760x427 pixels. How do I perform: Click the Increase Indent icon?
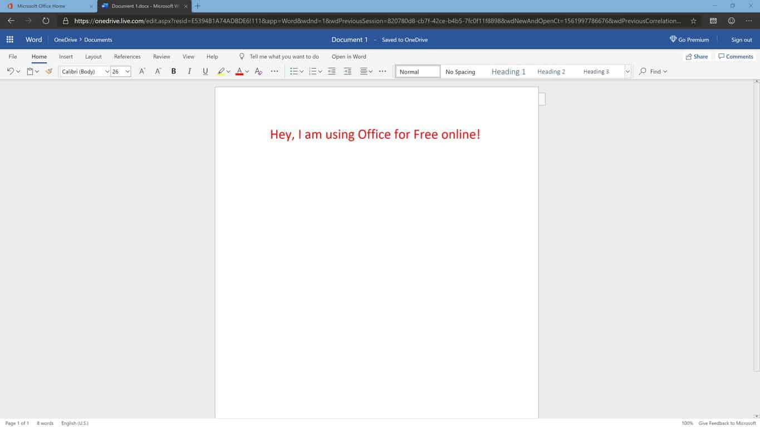347,71
